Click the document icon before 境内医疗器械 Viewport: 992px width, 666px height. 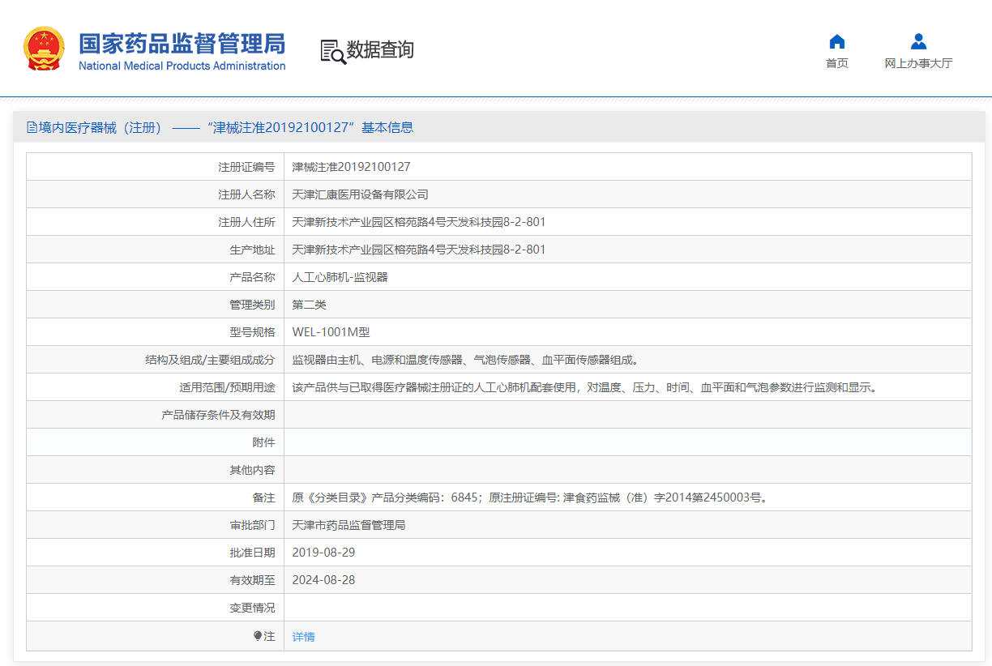pyautogui.click(x=32, y=127)
